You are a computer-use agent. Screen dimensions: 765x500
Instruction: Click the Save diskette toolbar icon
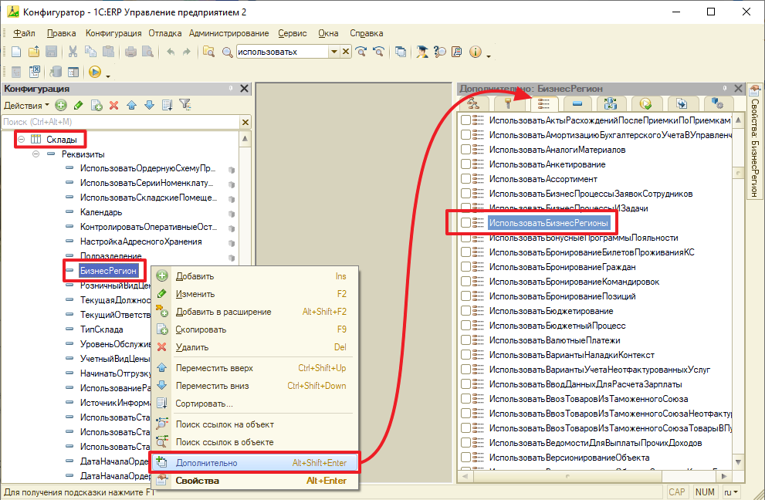(51, 52)
